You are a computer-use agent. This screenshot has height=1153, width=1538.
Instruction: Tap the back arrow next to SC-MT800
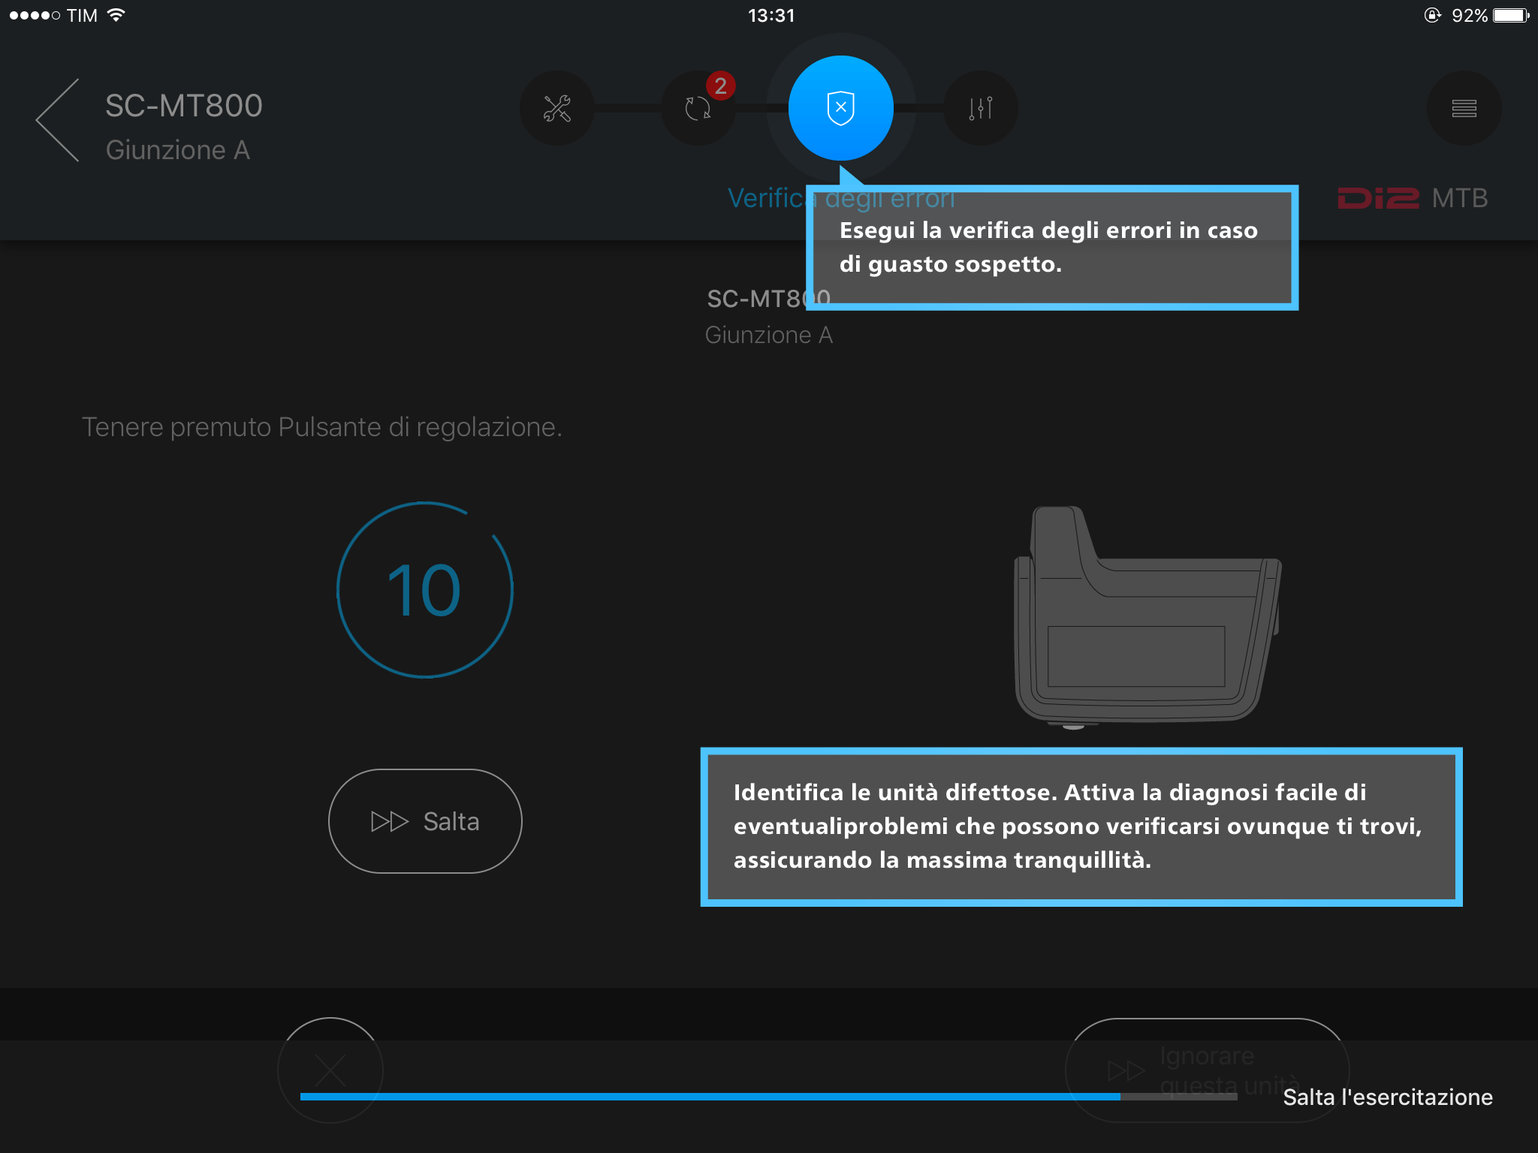point(59,120)
